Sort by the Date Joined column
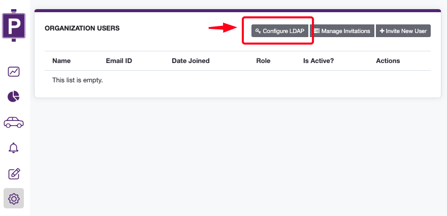The height and width of the screenshot is (216, 447). 190,61
